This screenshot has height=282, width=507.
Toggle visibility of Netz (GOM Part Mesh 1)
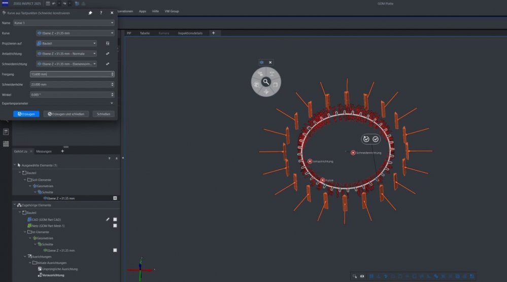point(115,225)
